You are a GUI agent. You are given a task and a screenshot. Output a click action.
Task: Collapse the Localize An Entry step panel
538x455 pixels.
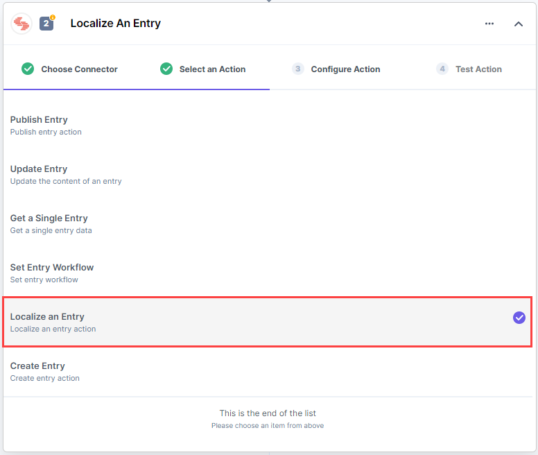[x=519, y=24]
